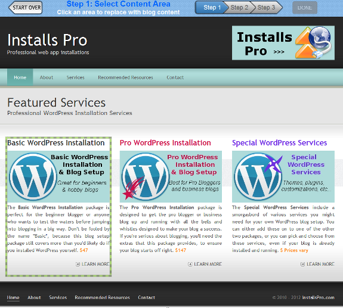Click the Pro WordPress Installation heading
Viewport: 343px width, 308px height.
(165, 142)
